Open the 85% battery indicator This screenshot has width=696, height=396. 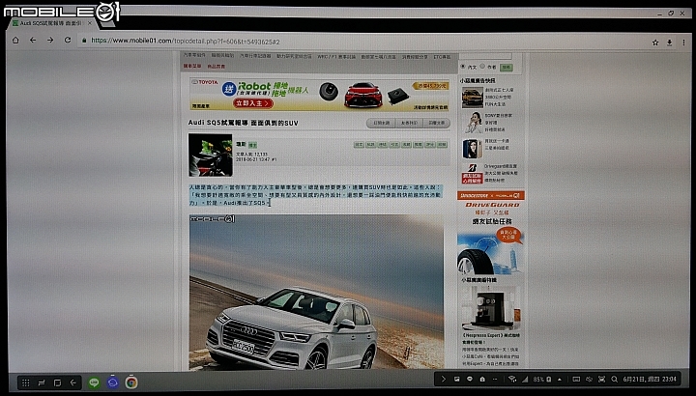click(542, 380)
